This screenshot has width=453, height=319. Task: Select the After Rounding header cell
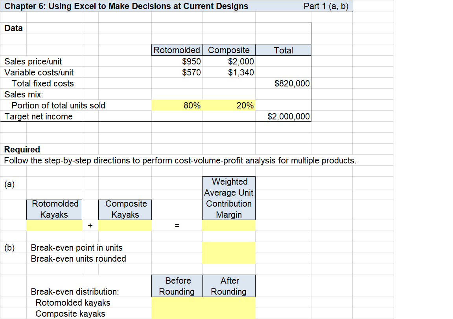(228, 286)
